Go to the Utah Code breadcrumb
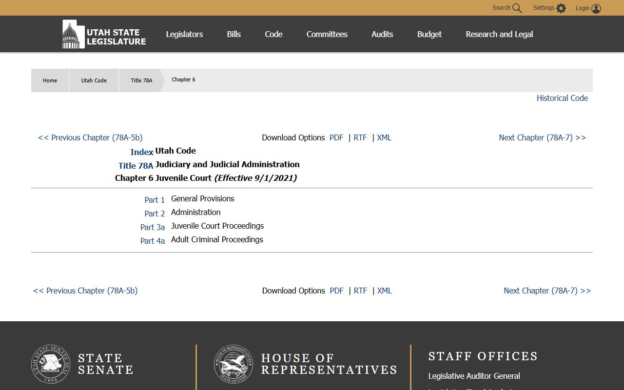Image resolution: width=624 pixels, height=390 pixels. pyautogui.click(x=94, y=80)
